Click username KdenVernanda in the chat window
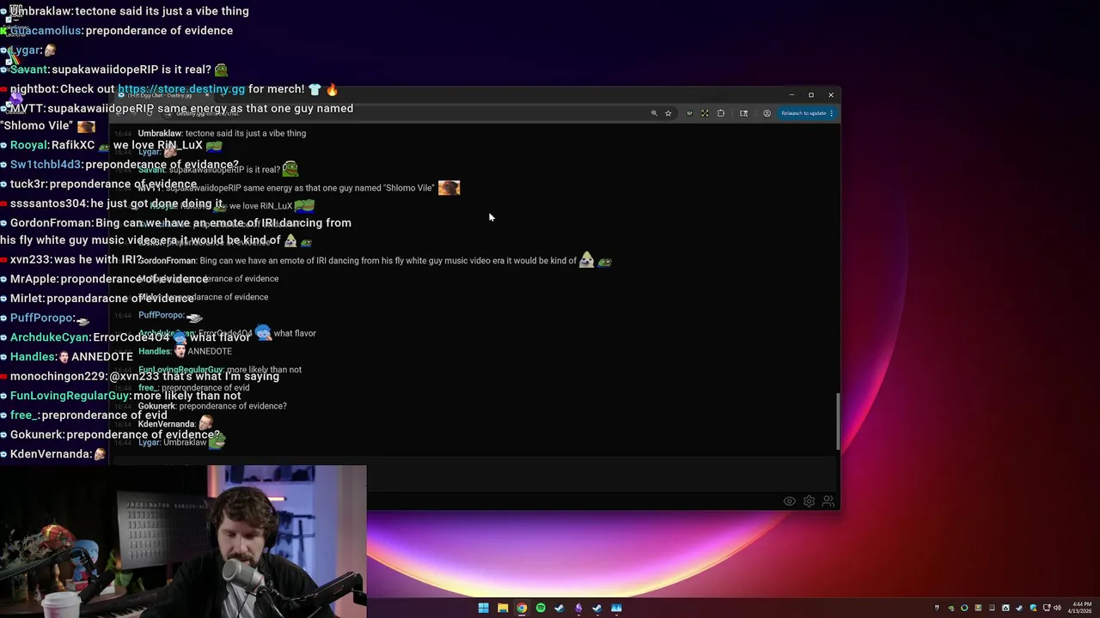This screenshot has width=1100, height=618. click(x=167, y=424)
